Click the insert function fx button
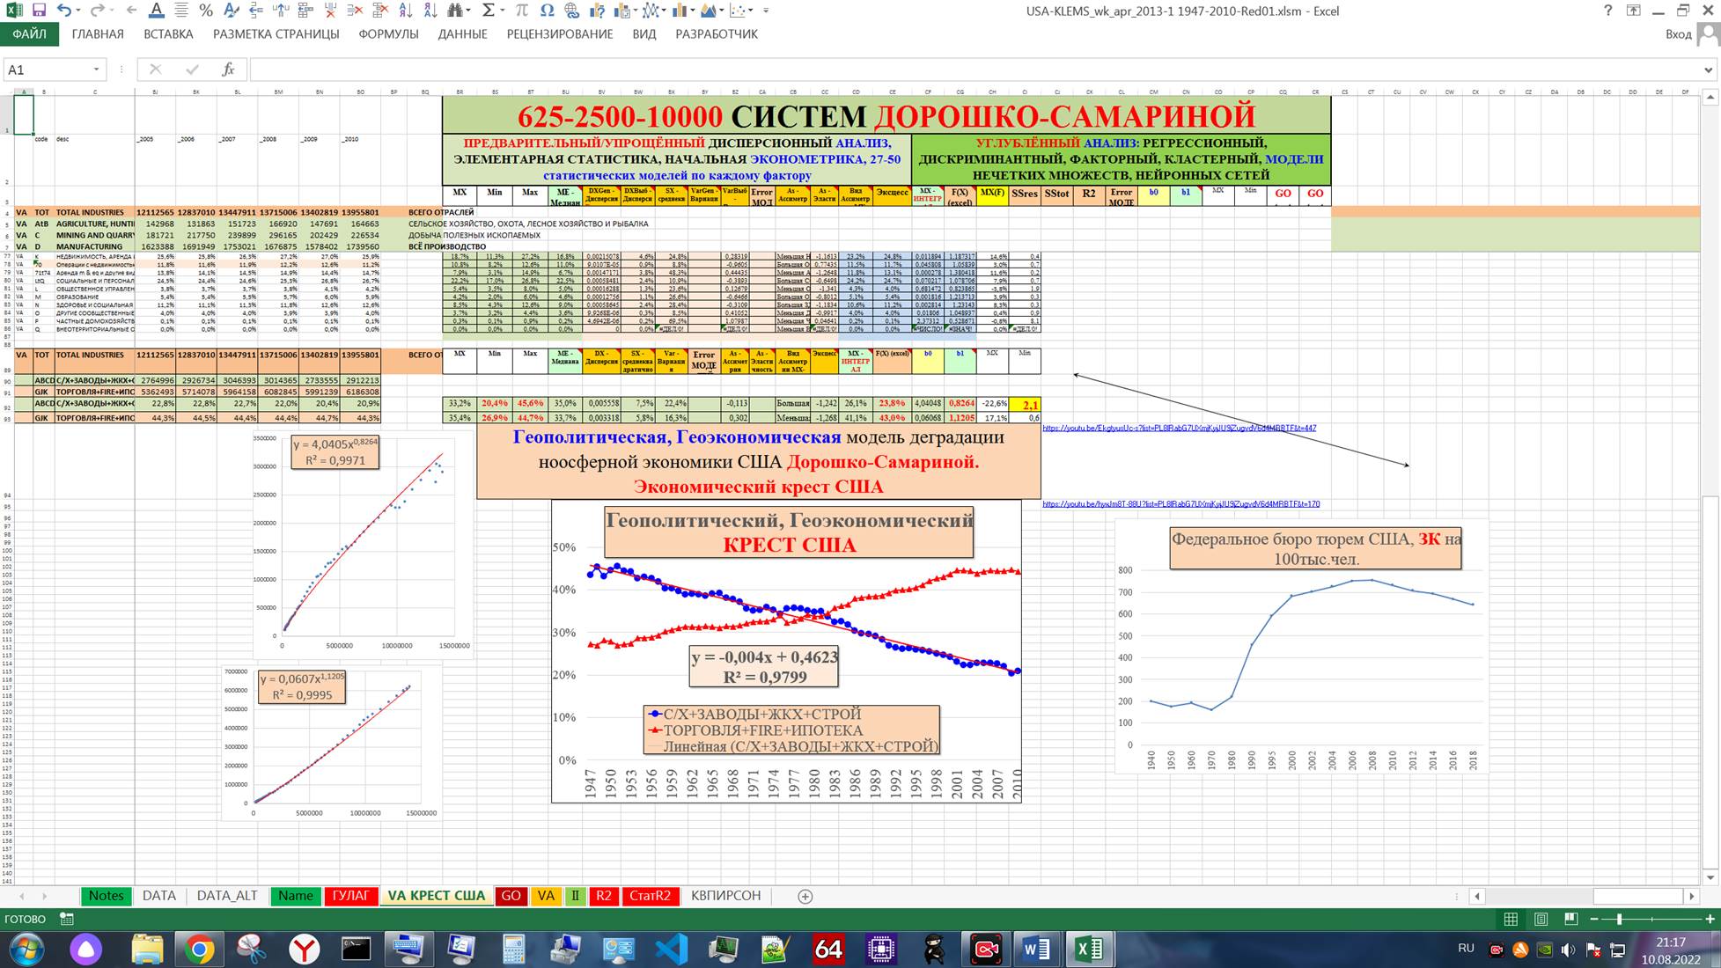Image resolution: width=1721 pixels, height=968 pixels. (228, 70)
